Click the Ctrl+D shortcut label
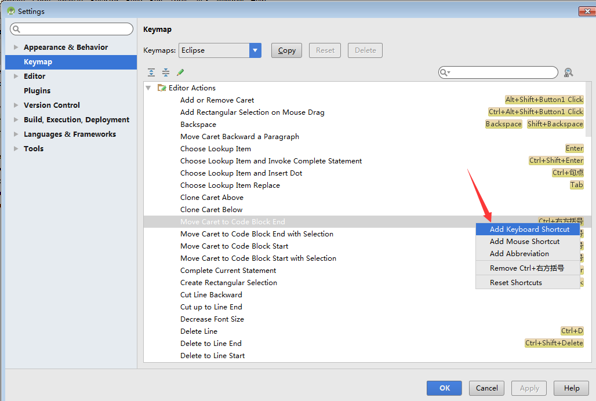The width and height of the screenshot is (596, 401). click(x=572, y=331)
